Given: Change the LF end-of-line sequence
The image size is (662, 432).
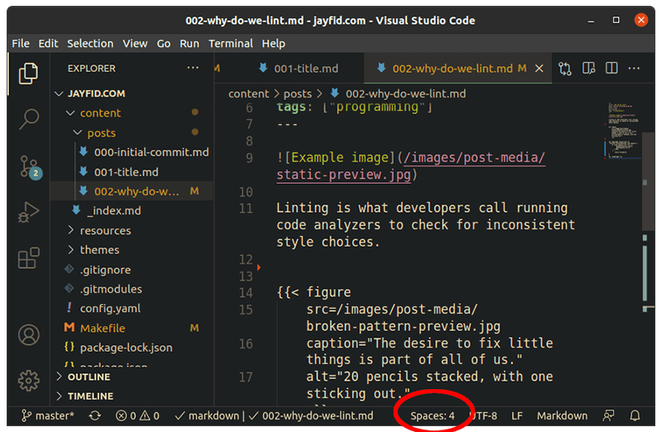Looking at the screenshot, I should coord(516,416).
